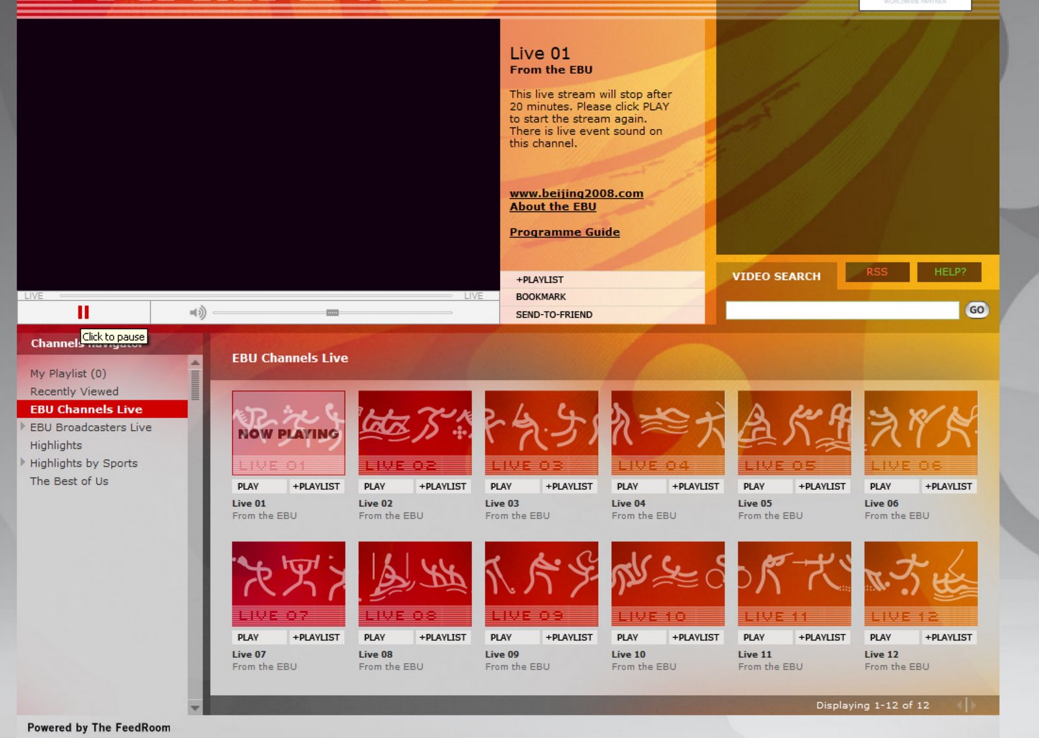Select the Live 08 thumbnail
1039x738 pixels.
(x=415, y=584)
